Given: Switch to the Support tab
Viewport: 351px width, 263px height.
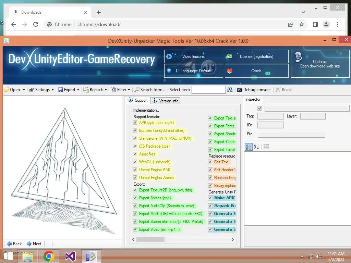Looking at the screenshot, I should [138, 100].
